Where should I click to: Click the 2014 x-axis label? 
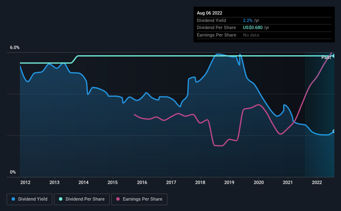click(x=83, y=182)
